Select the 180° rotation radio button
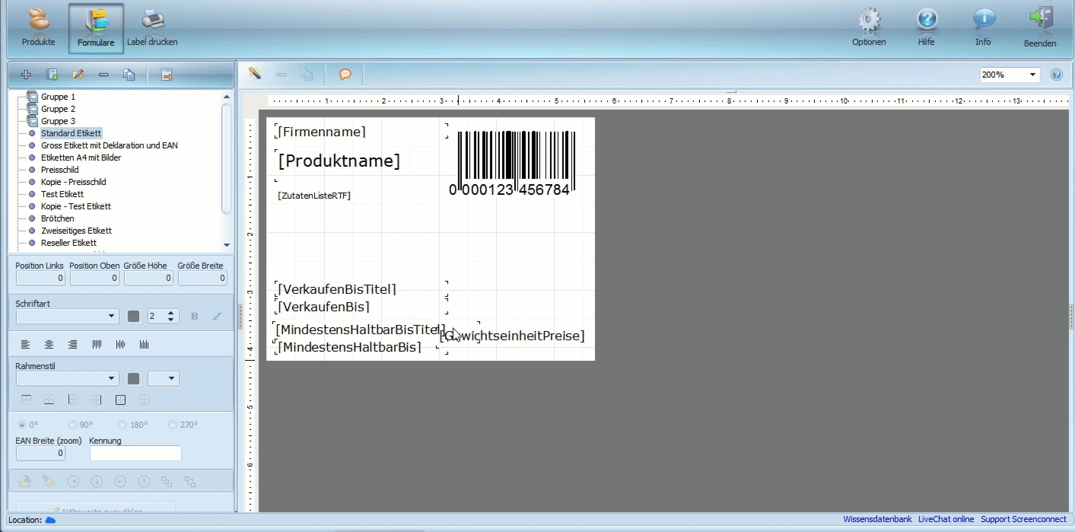The image size is (1075, 532). pos(122,425)
